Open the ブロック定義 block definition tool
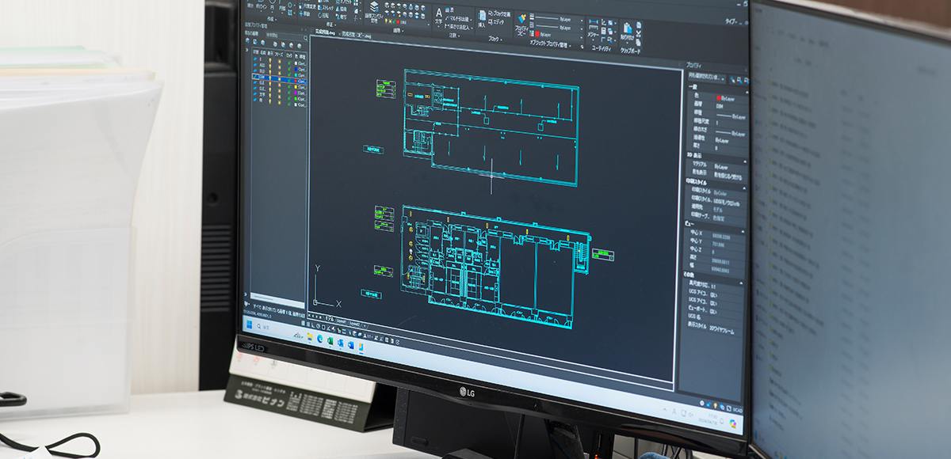Image resolution: width=951 pixels, height=459 pixels. point(498,15)
